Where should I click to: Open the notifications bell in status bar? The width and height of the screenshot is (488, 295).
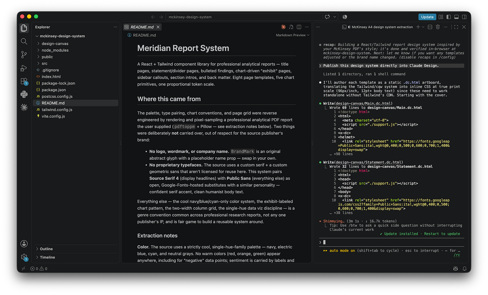point(465,269)
